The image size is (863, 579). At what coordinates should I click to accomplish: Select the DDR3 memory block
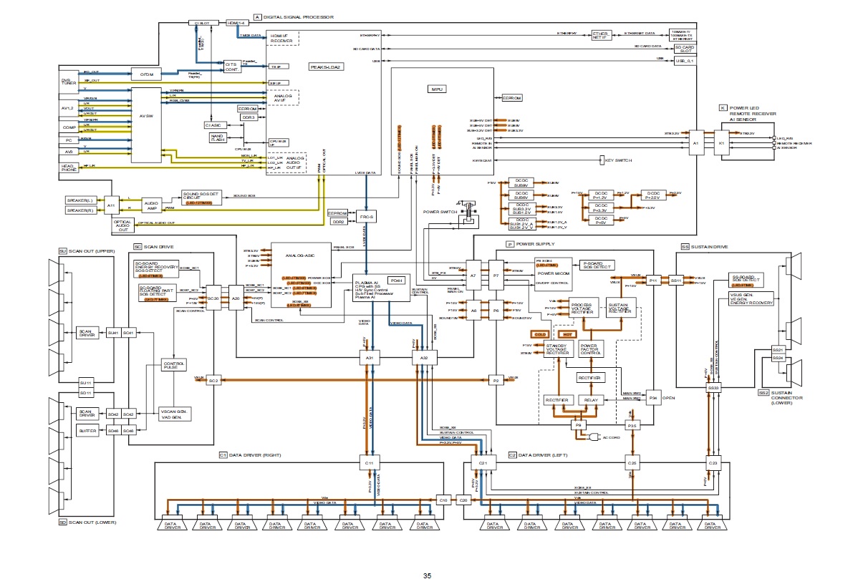(x=249, y=117)
